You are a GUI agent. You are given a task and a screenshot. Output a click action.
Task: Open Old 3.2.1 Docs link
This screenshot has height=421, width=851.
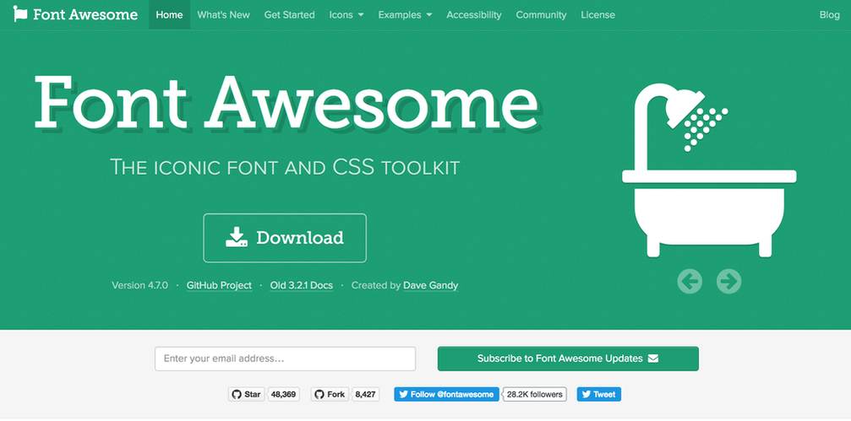pos(301,285)
